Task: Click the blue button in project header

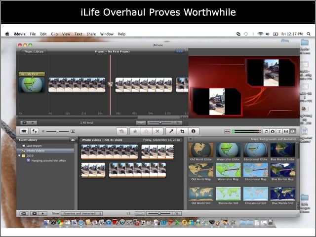Action: coord(179,51)
